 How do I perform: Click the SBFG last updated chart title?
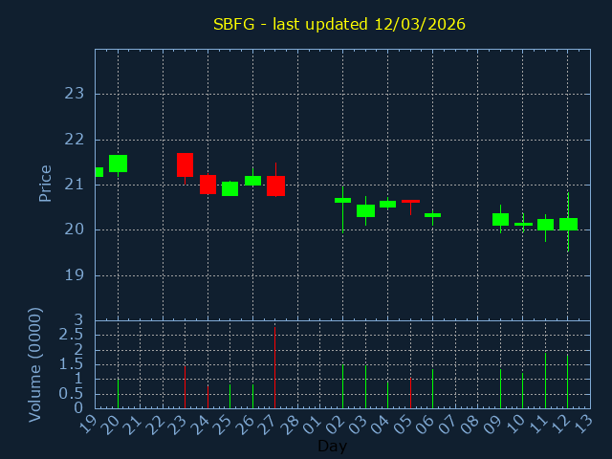pos(339,24)
